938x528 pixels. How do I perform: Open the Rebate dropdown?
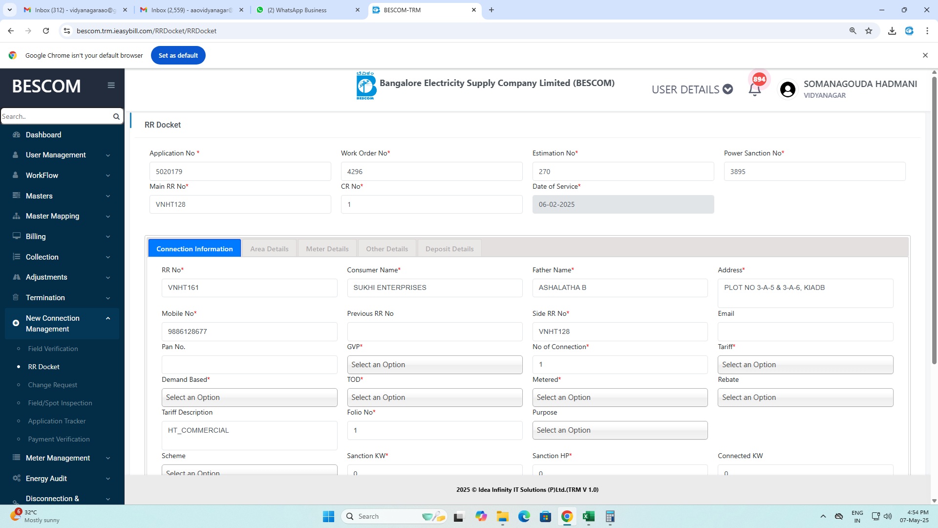(805, 397)
